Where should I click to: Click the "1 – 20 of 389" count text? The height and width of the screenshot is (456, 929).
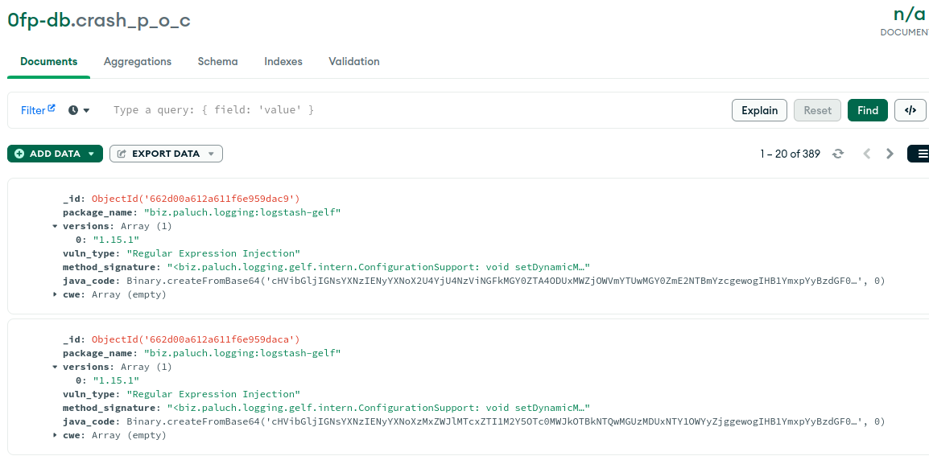coord(791,154)
